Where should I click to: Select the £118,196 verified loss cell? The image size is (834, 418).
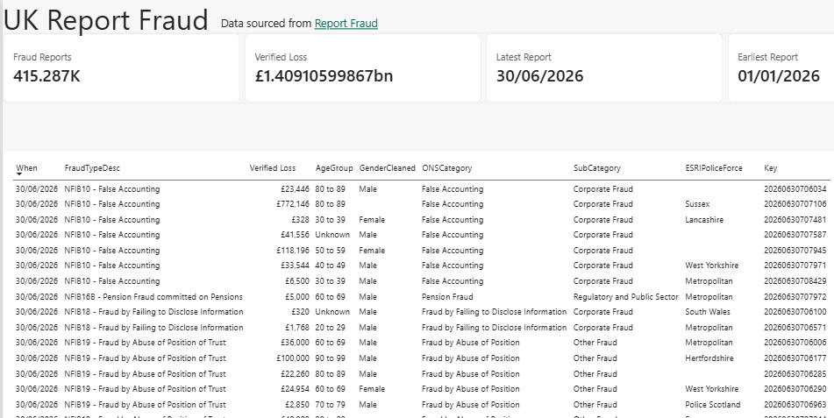(293, 251)
